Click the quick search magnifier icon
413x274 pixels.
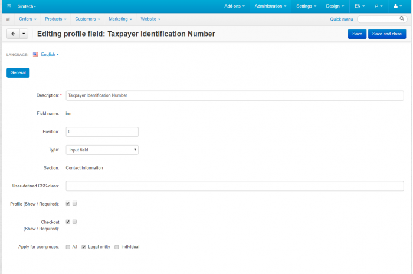pyautogui.click(x=402, y=19)
